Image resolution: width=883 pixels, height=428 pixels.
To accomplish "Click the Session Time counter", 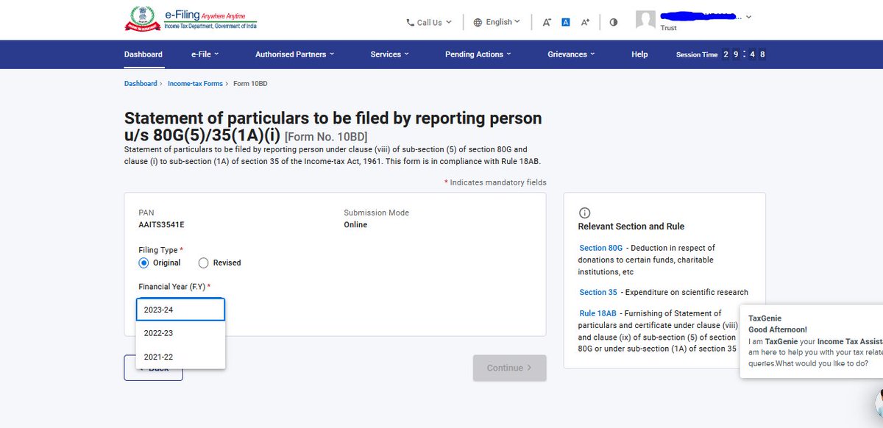I will (744, 54).
